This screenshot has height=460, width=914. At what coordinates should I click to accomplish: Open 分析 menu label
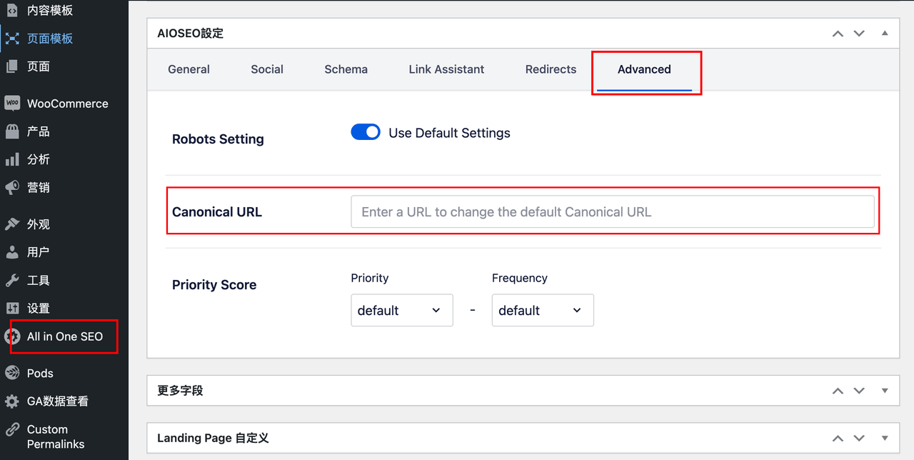pyautogui.click(x=39, y=159)
